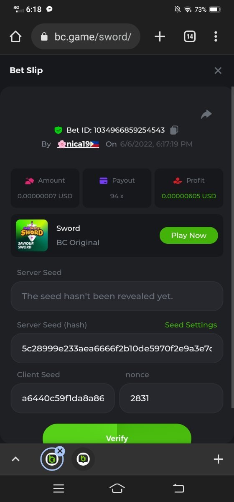234x502 pixels.
Task: Open a new tab with plus icon
Action: click(x=160, y=37)
